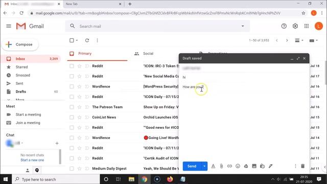Switch to the Social tab
The height and width of the screenshot is (184, 327).
pyautogui.click(x=148, y=54)
